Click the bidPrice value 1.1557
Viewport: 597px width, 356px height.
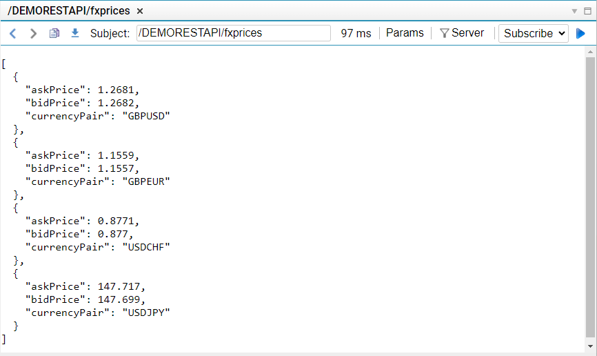coord(116,168)
